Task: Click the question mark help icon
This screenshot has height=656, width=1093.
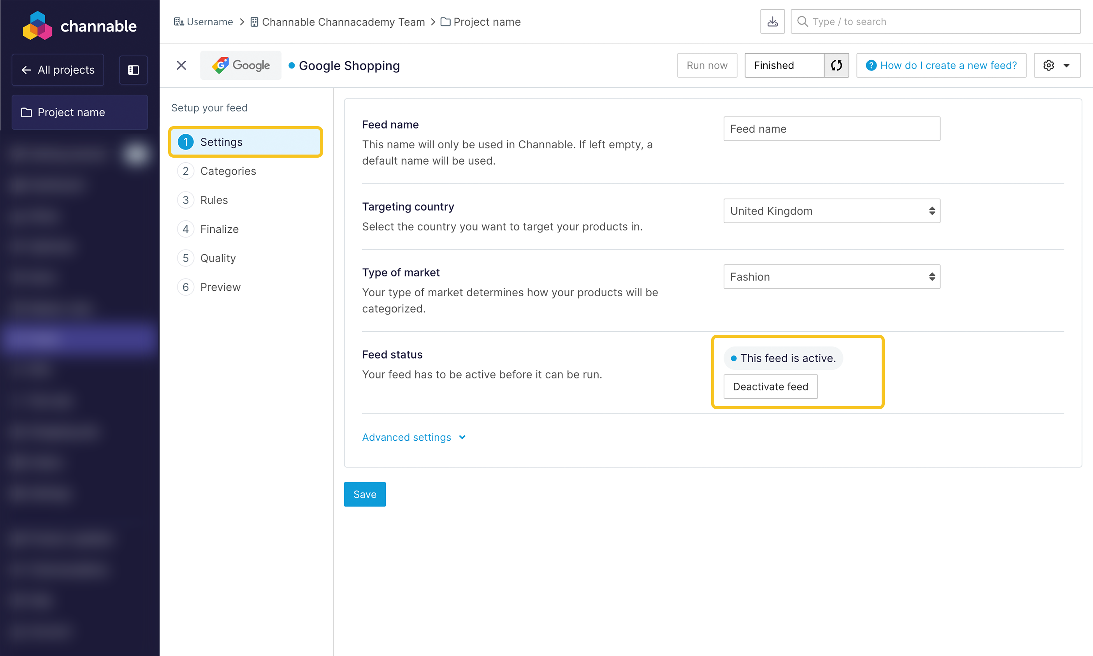Action: 871,65
